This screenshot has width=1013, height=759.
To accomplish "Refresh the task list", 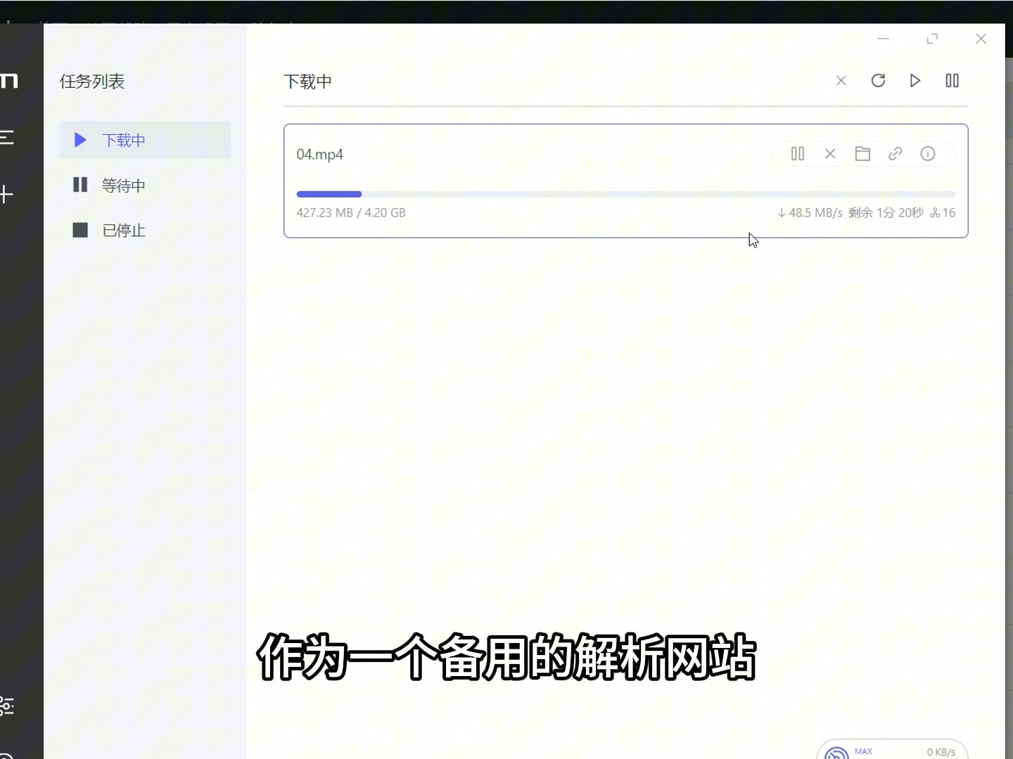I will point(878,81).
